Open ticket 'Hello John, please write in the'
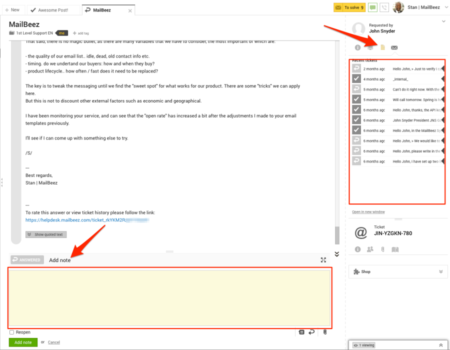This screenshot has height=350, width=450. (398, 151)
